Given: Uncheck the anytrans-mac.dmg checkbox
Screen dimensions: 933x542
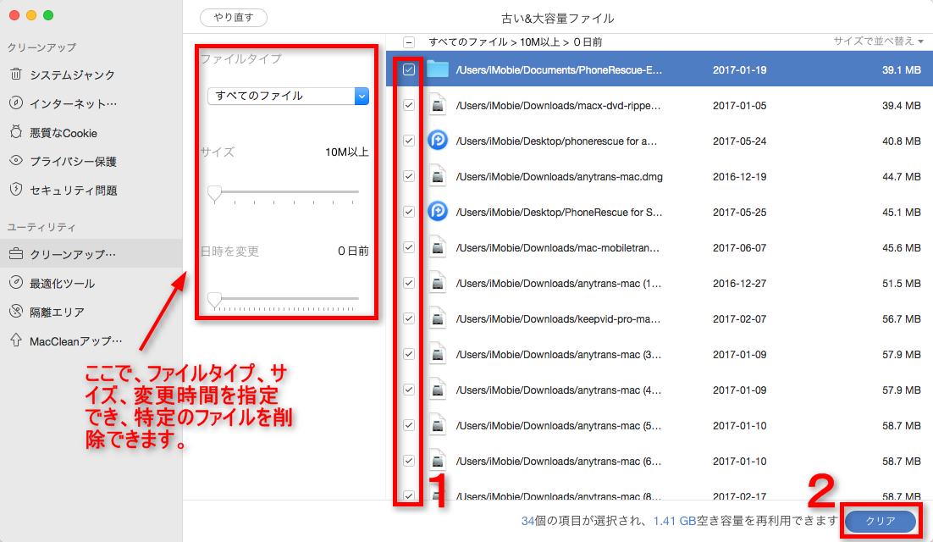Looking at the screenshot, I should pos(409,177).
